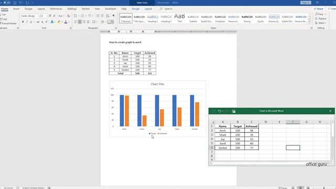
Task: Open the Change Case dropdown
Action: (61, 16)
